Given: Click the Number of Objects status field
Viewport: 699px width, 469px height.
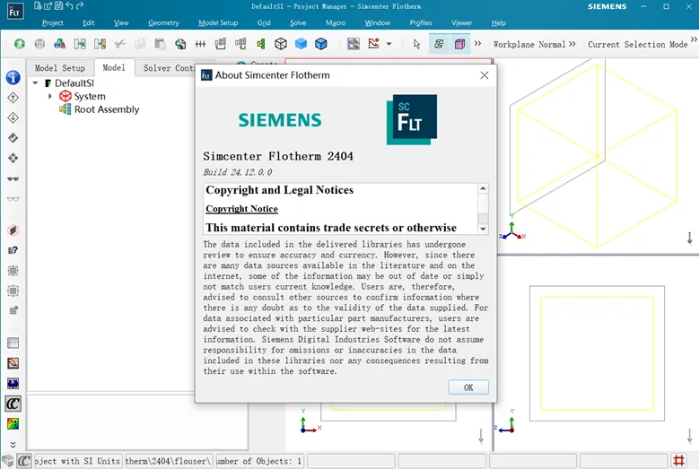Looking at the screenshot, I should point(260,461).
